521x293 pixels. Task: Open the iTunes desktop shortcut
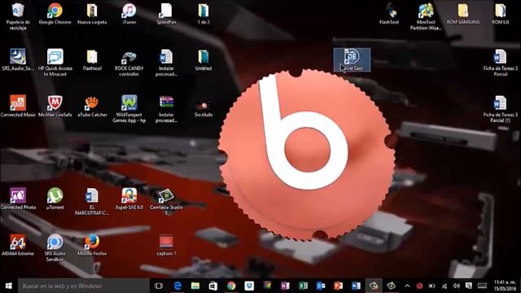(129, 13)
